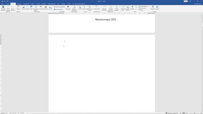Insert WordArt text

click(x=132, y=8)
